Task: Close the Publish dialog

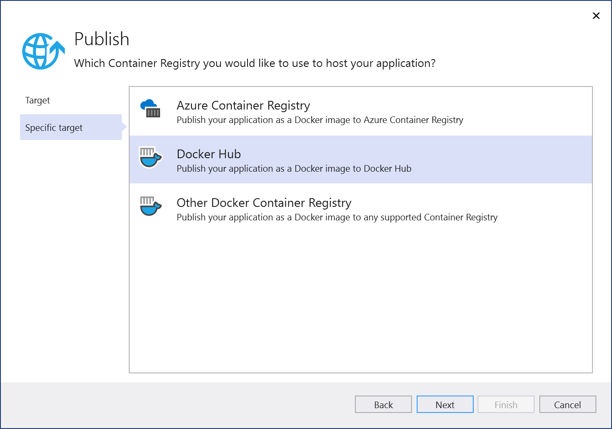Action: click(x=596, y=16)
